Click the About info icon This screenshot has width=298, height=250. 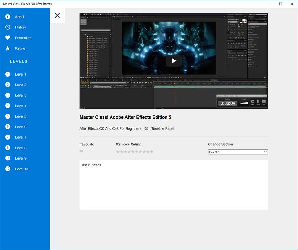[8, 17]
